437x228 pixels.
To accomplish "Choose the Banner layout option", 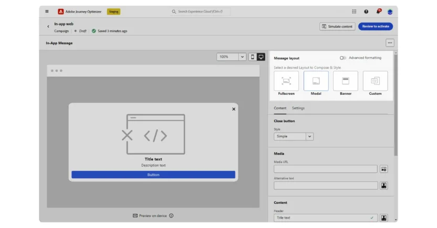I will pyautogui.click(x=346, y=81).
